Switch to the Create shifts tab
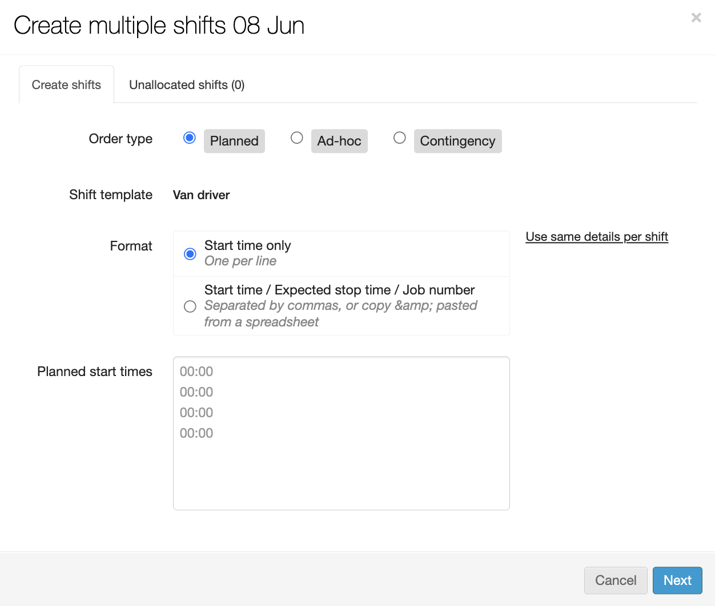Viewport: 715px width, 606px height. (x=66, y=85)
